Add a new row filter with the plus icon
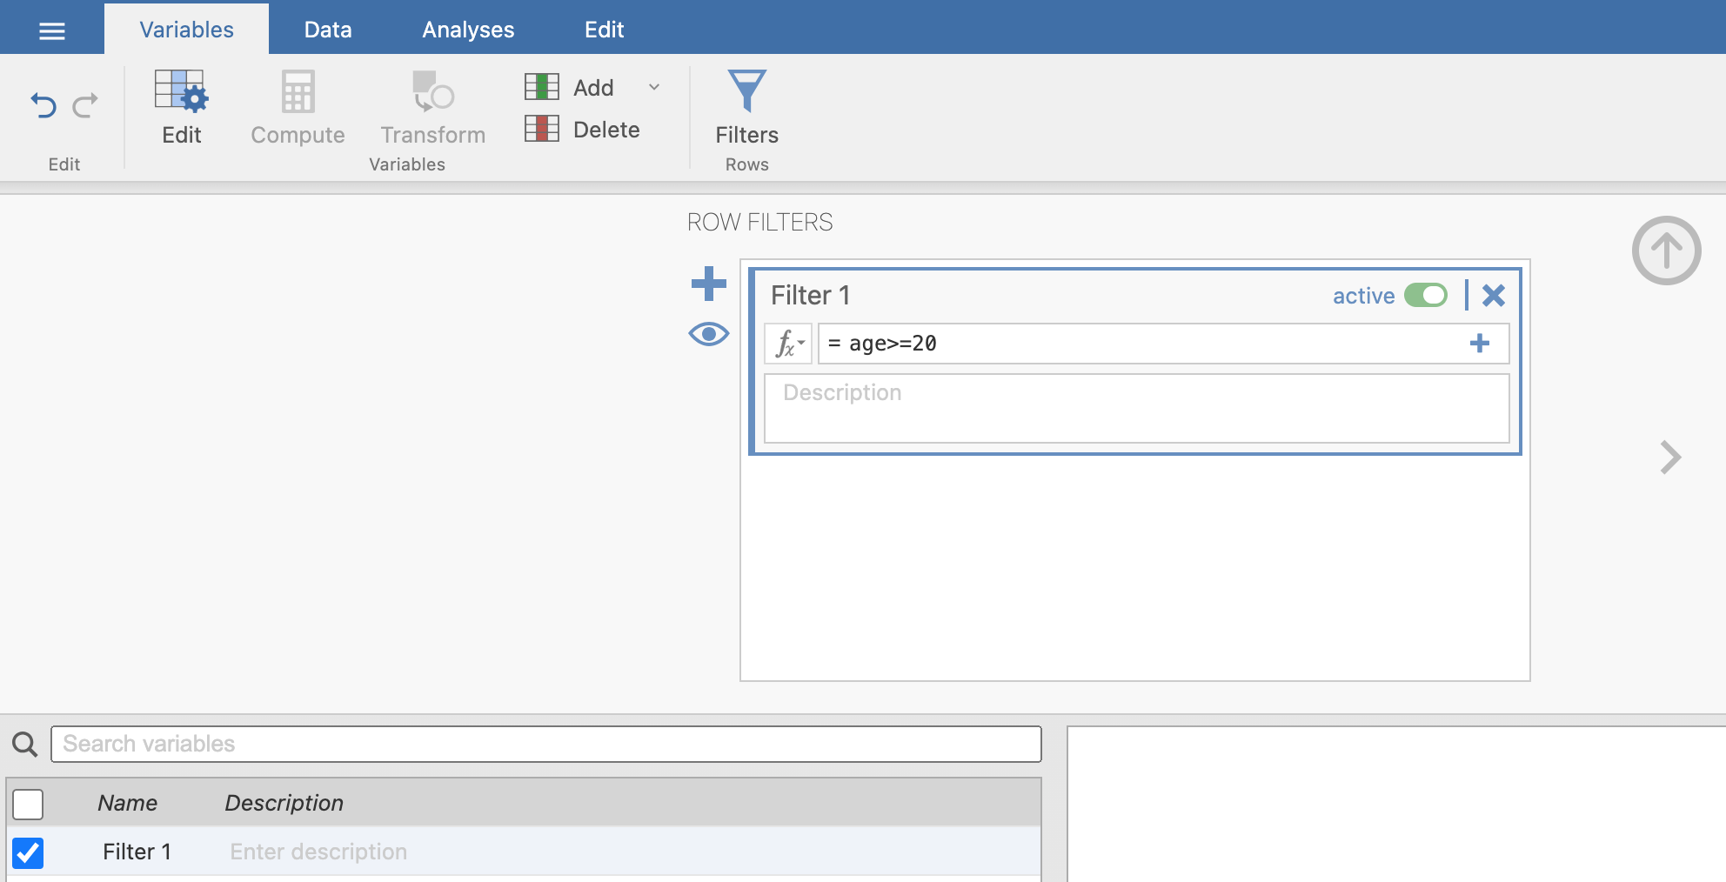This screenshot has width=1726, height=882. pos(708,283)
